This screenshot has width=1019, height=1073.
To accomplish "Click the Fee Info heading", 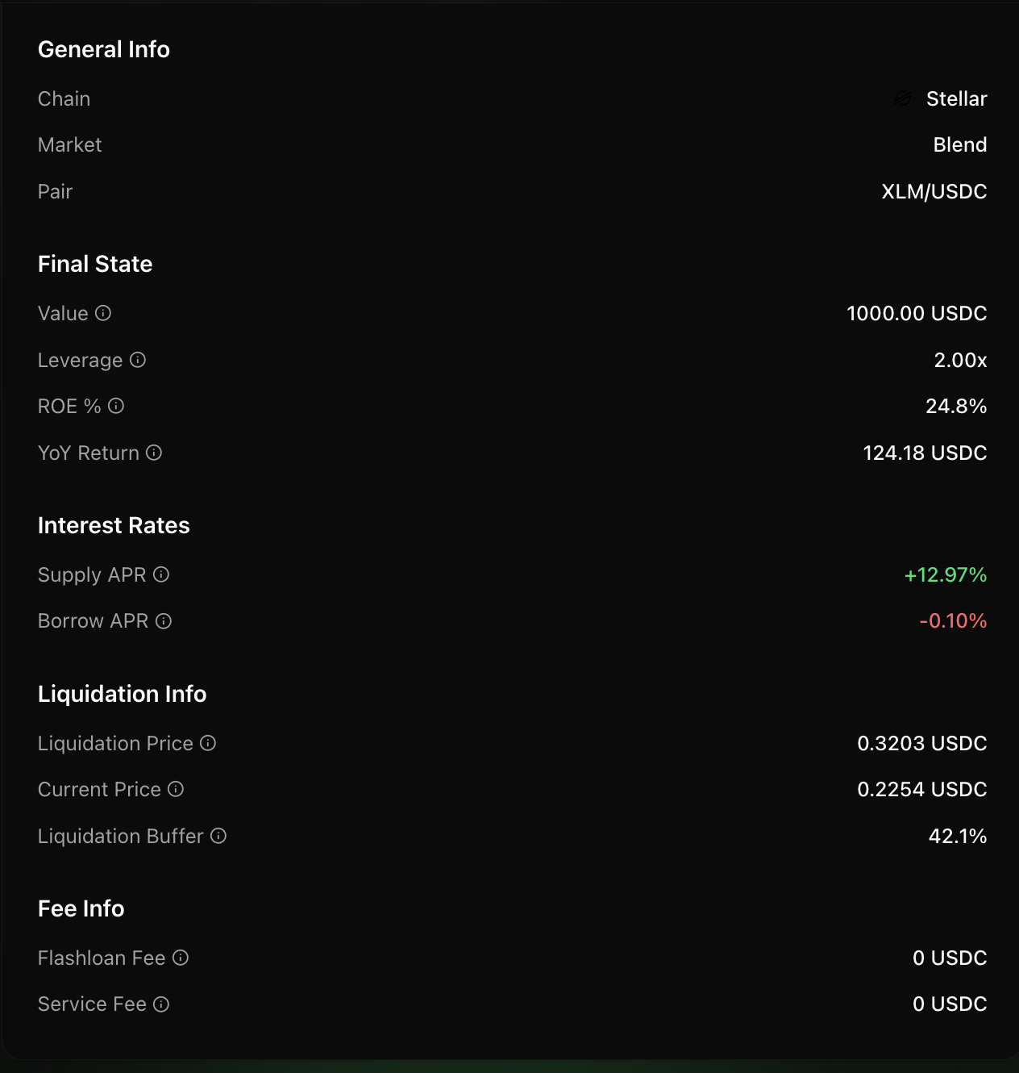I will 81,908.
